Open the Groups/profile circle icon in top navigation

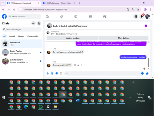pos(104,16)
